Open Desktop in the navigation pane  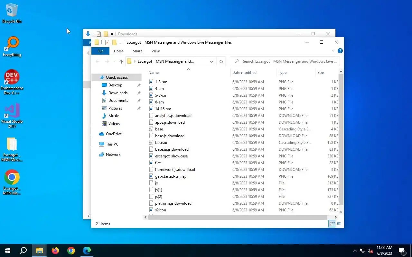click(115, 85)
